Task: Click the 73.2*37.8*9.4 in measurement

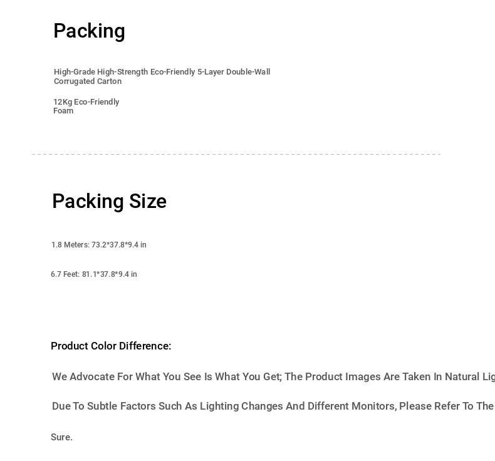Action: 118,245
